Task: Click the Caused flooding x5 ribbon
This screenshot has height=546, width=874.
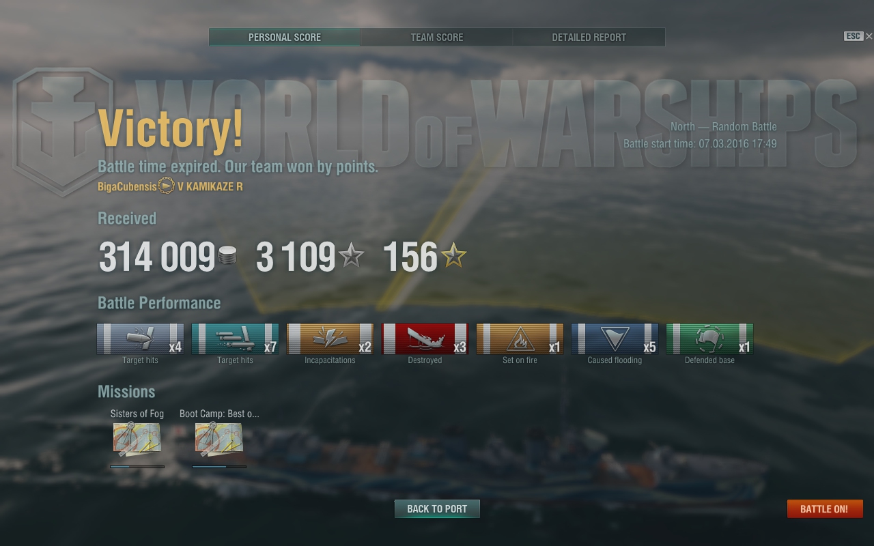Action: (615, 339)
